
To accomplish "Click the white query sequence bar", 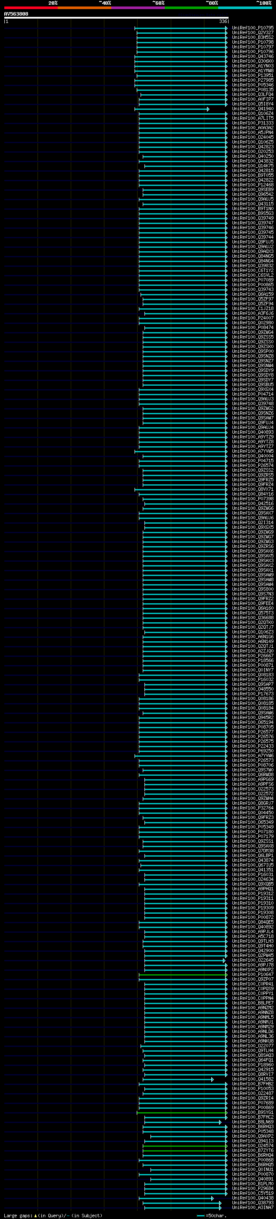I will click(116, 17).
